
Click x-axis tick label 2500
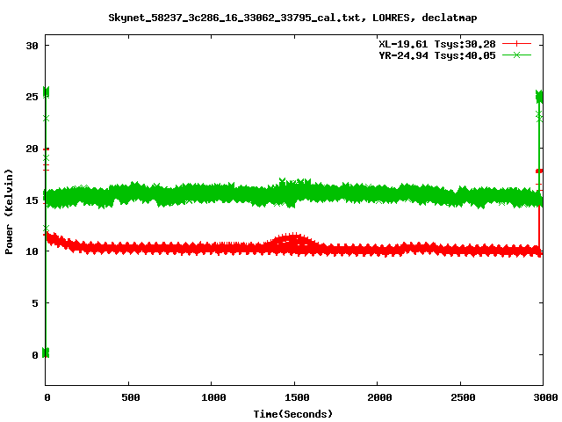click(x=463, y=397)
